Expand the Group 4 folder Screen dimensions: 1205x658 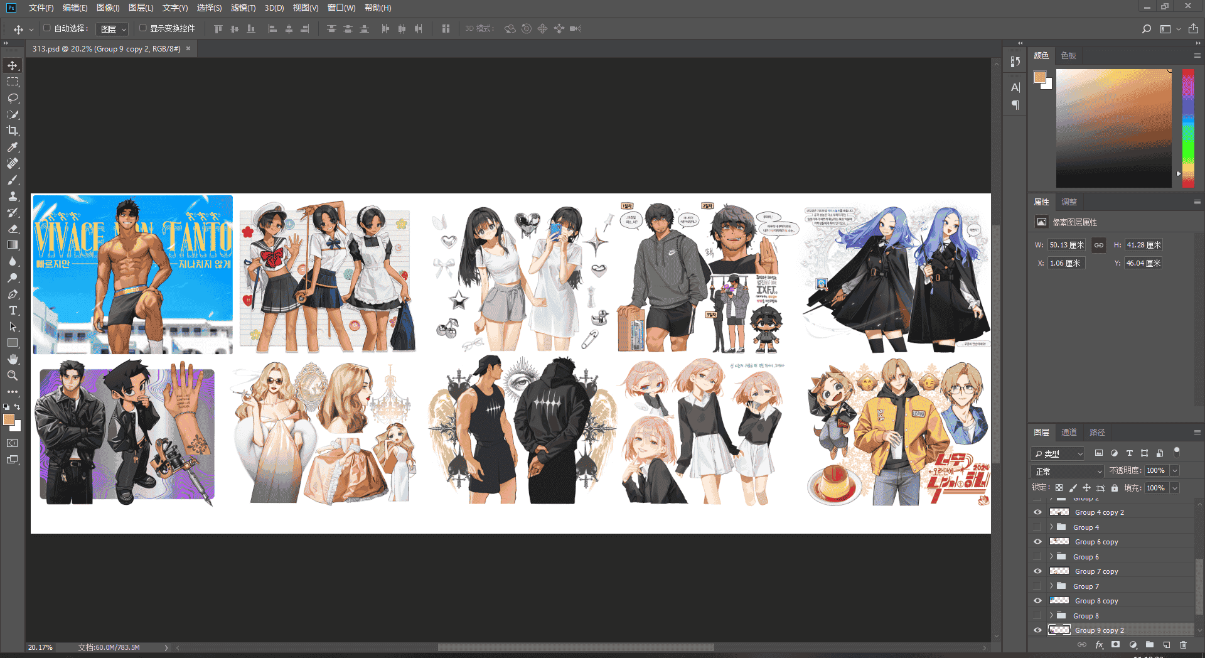click(1051, 527)
